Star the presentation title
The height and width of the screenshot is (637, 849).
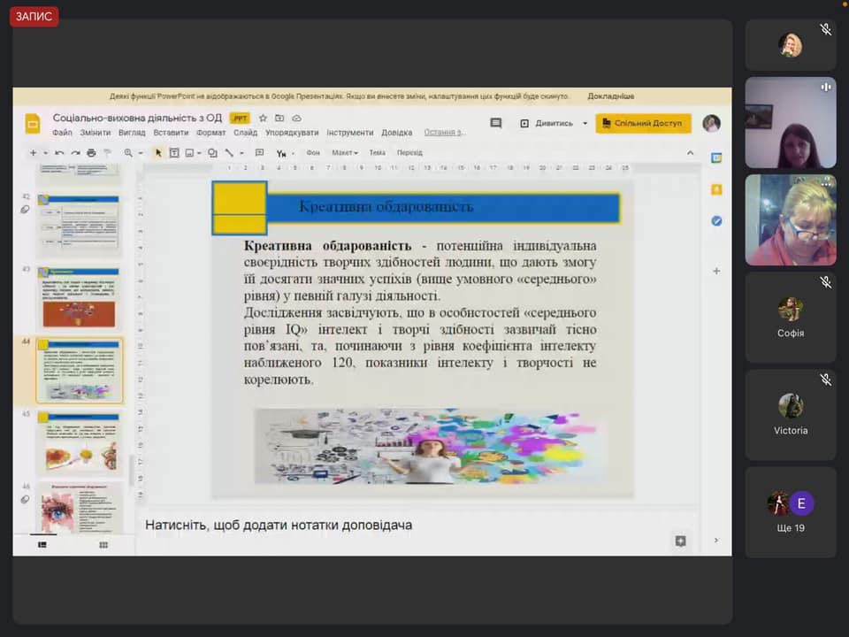[264, 118]
